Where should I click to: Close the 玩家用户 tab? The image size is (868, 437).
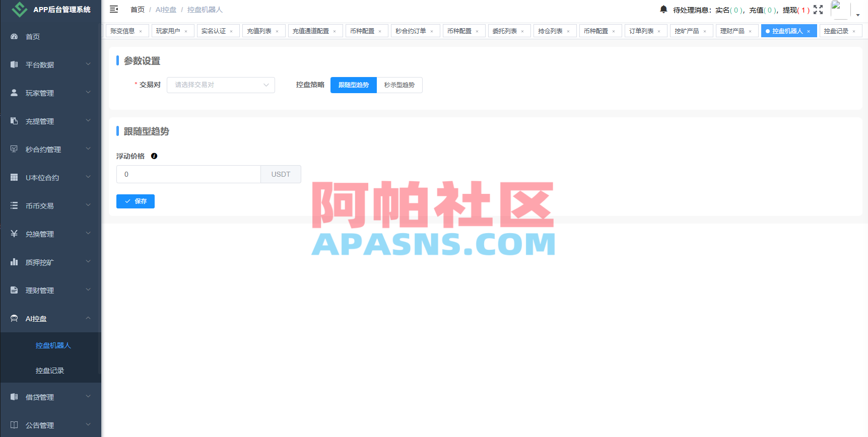click(186, 31)
